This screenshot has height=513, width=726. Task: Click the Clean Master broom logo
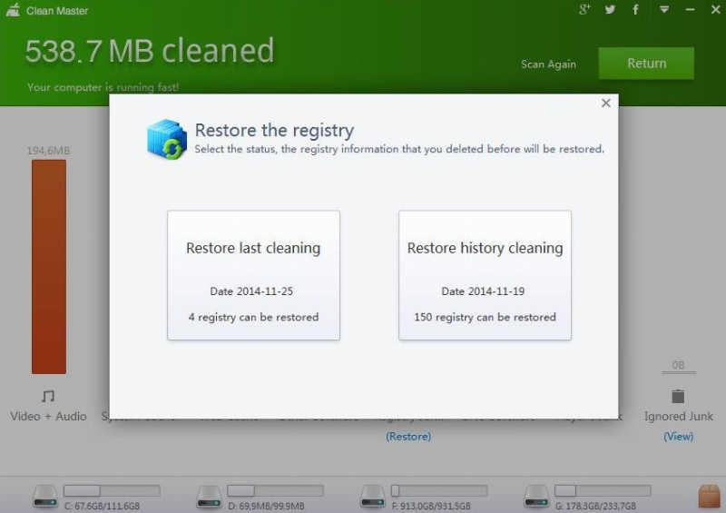(x=13, y=11)
